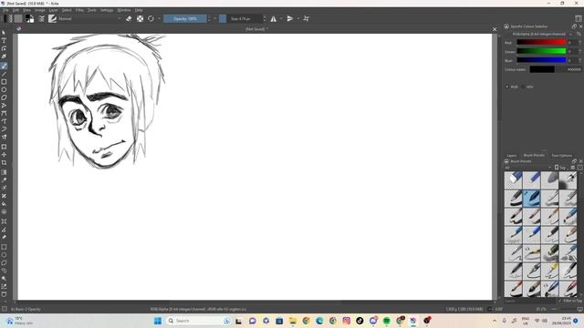Click the Vertical Mirror tool icon

[290, 18]
